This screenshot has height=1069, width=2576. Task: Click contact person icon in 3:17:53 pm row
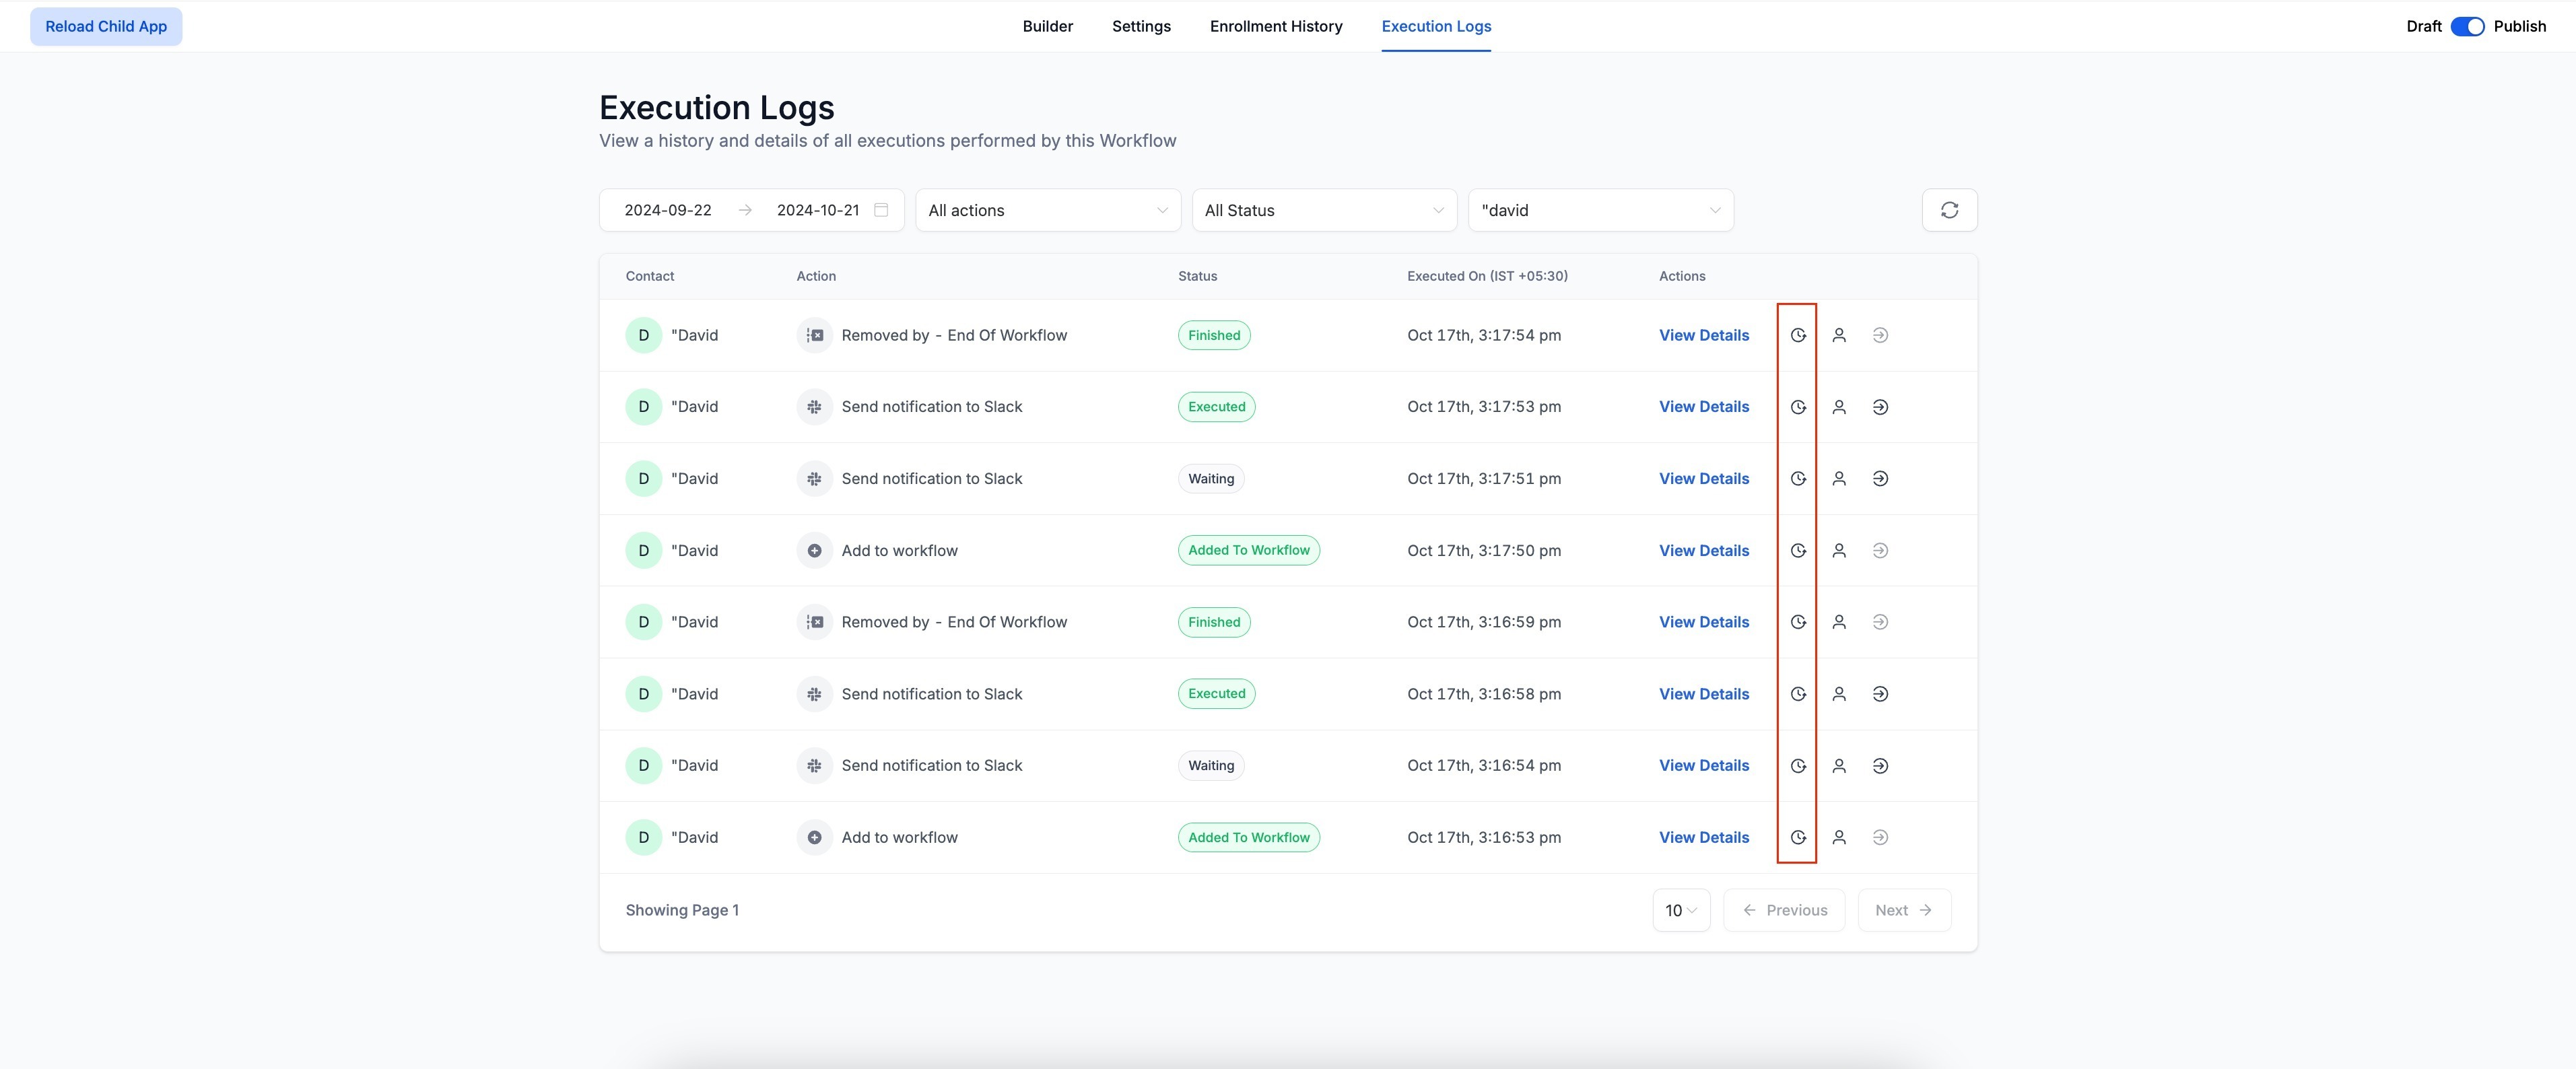click(1839, 407)
